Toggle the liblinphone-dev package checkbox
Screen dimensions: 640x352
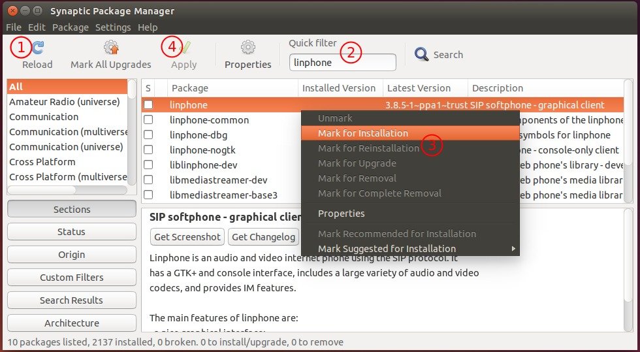tap(148, 165)
